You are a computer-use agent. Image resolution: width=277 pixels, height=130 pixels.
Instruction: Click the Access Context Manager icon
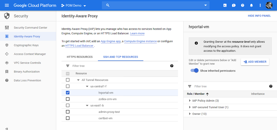tap(7, 54)
